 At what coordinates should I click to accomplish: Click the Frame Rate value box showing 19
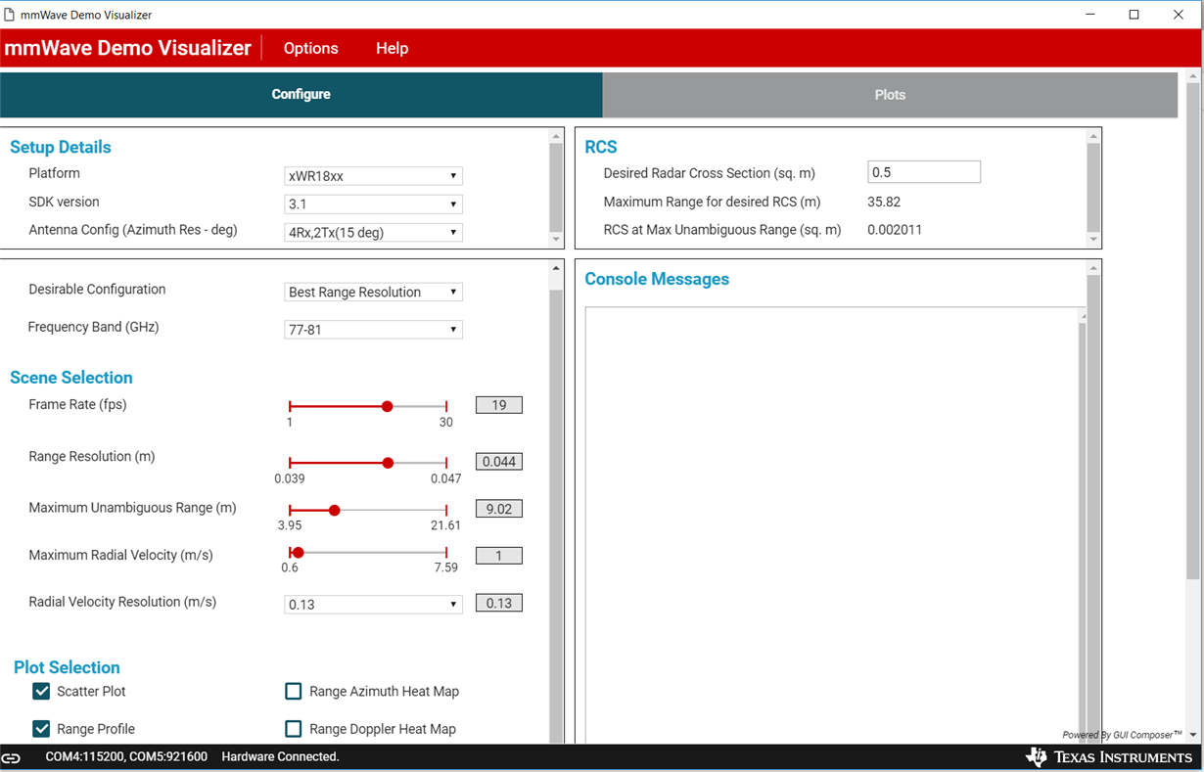tap(499, 405)
